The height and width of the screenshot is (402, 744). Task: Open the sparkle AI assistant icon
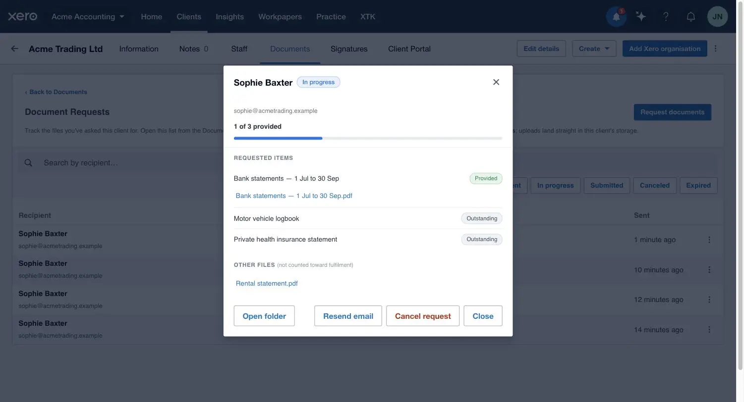click(x=641, y=16)
